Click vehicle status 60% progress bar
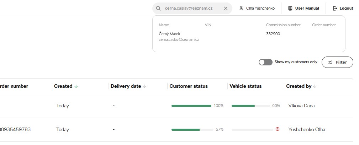The width and height of the screenshot is (359, 145). tap(251, 106)
